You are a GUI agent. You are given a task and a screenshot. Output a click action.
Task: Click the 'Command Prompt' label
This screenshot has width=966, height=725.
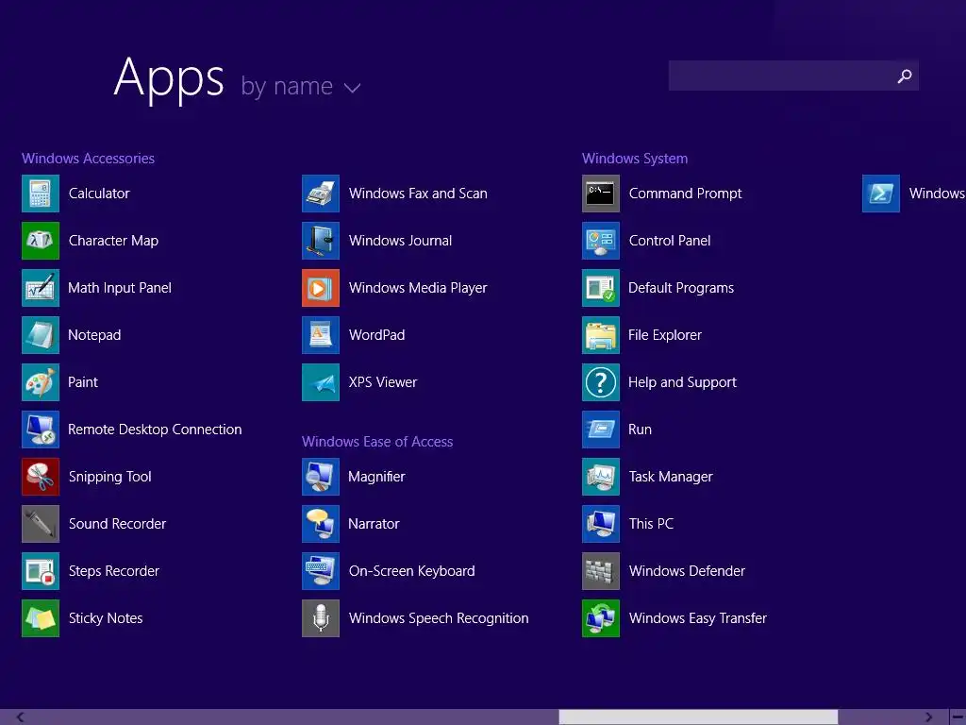[685, 194]
